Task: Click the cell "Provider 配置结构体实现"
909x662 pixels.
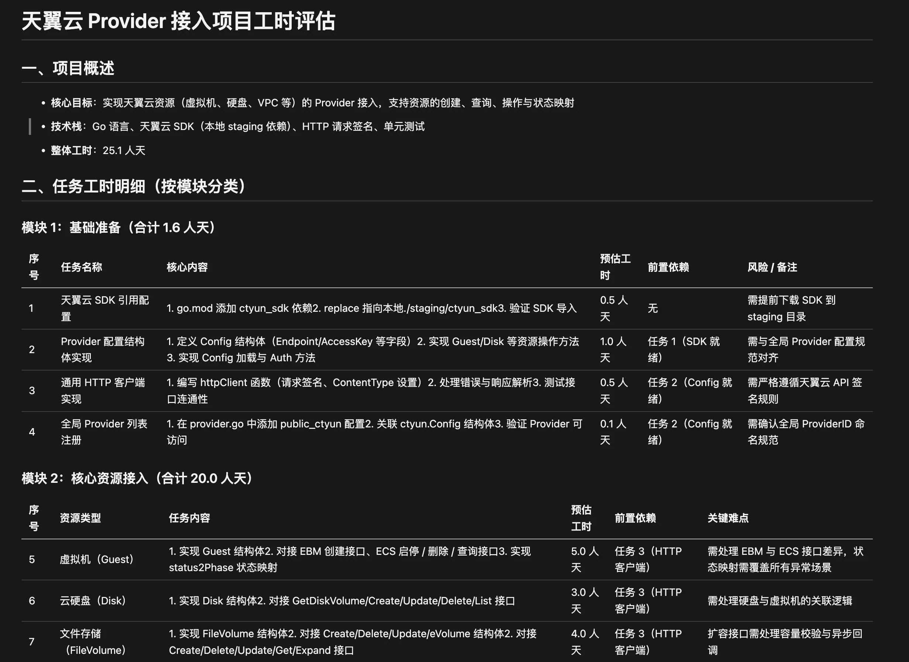Action: (103, 349)
